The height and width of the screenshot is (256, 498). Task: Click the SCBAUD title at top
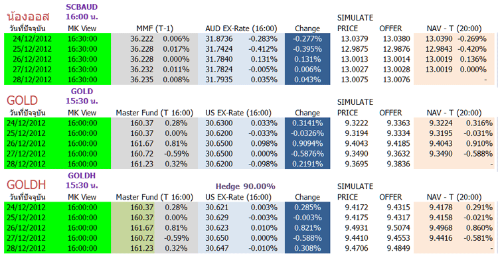[x=82, y=7]
